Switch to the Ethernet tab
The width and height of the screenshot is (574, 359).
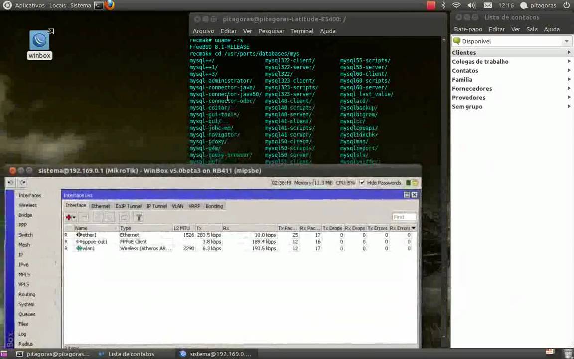pos(100,206)
